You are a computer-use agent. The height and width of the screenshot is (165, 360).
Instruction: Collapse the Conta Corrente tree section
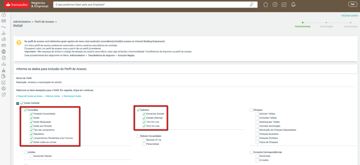tap(17, 103)
